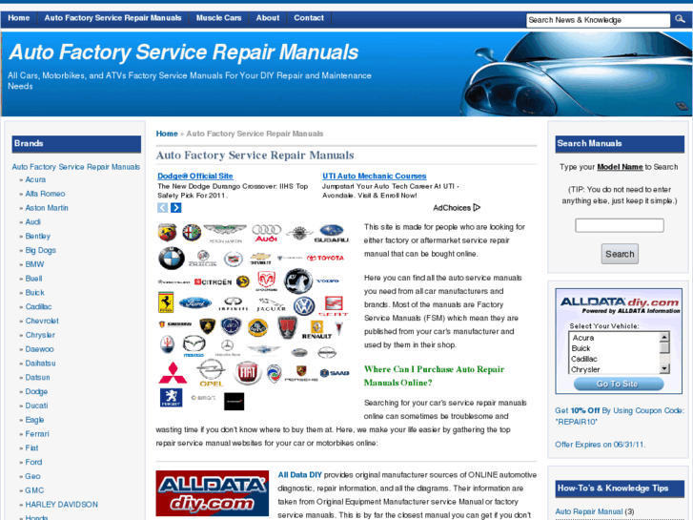Click the Chevrolet bowtie logo
693x520 pixels.
click(261, 258)
